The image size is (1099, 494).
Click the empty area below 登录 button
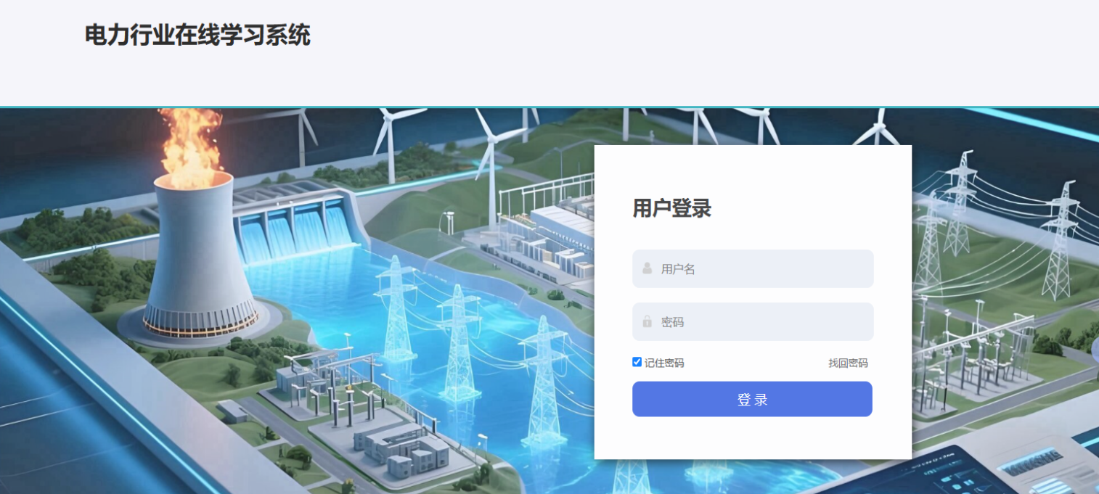click(x=753, y=437)
